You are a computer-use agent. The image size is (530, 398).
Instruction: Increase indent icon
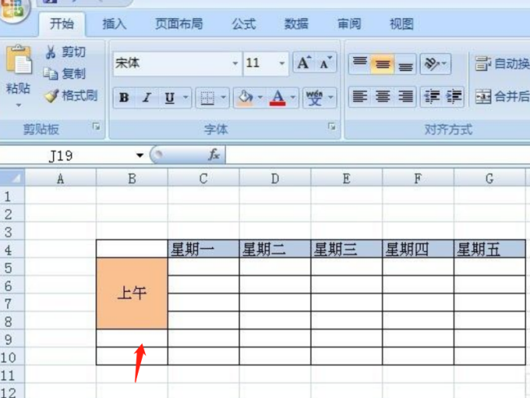tap(453, 97)
